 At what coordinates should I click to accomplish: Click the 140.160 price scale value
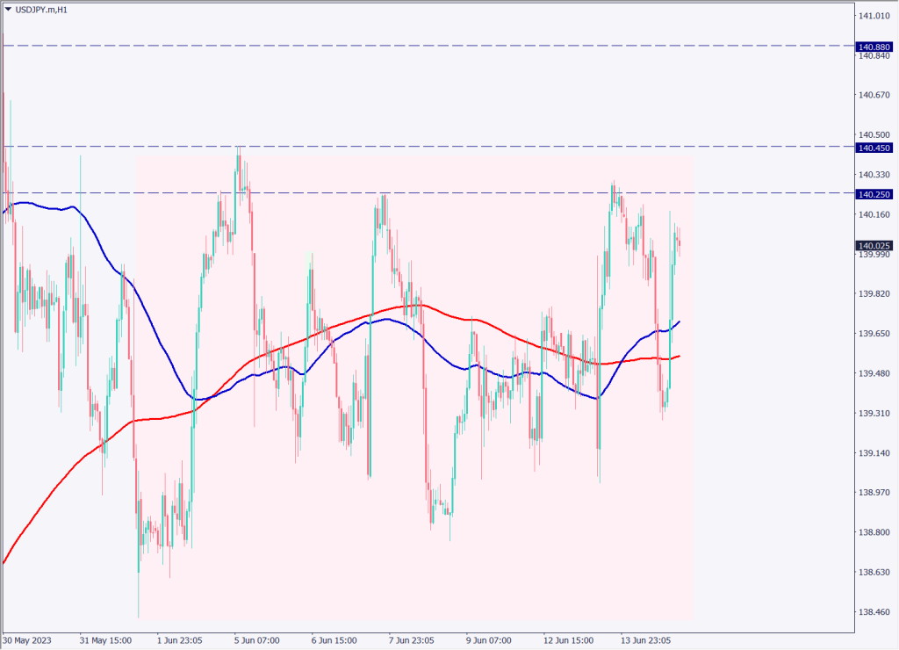coord(874,214)
